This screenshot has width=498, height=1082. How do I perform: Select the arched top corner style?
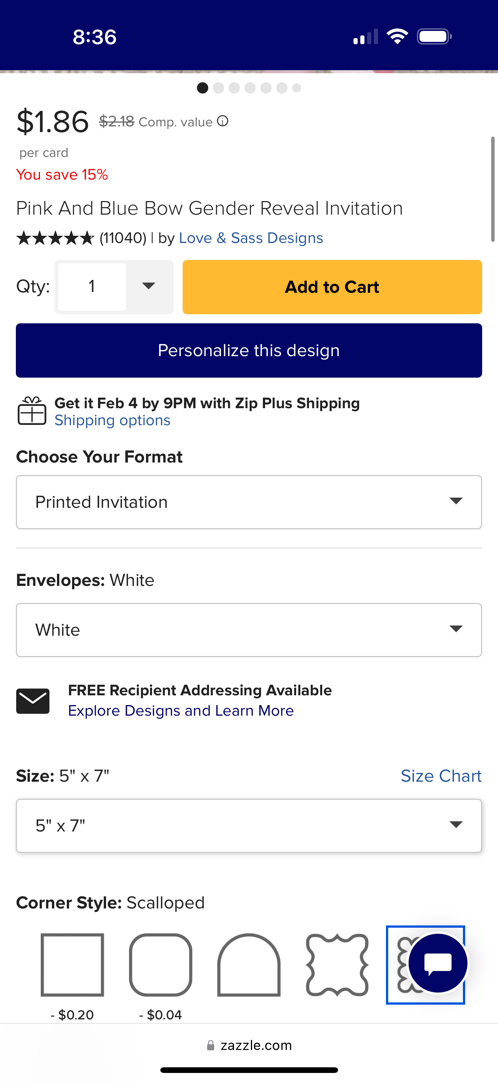(x=249, y=965)
